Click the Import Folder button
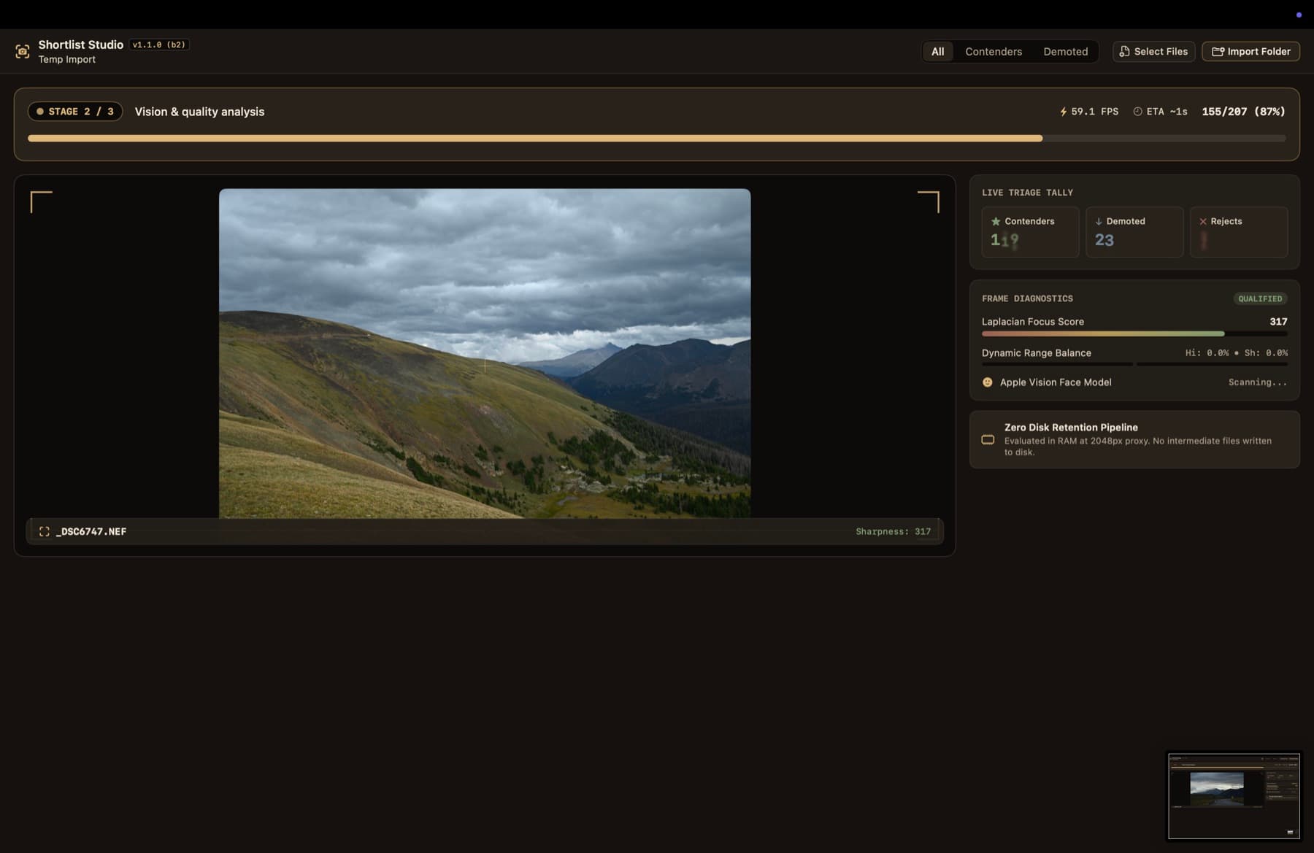Screen dimensions: 1314x853 coord(1250,52)
